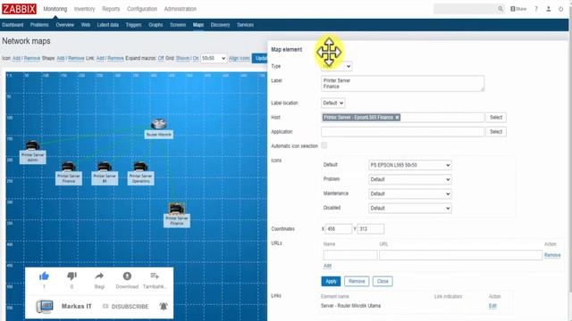Open the Maintenance icon dropdown
The height and width of the screenshot is (321, 572).
(x=410, y=193)
